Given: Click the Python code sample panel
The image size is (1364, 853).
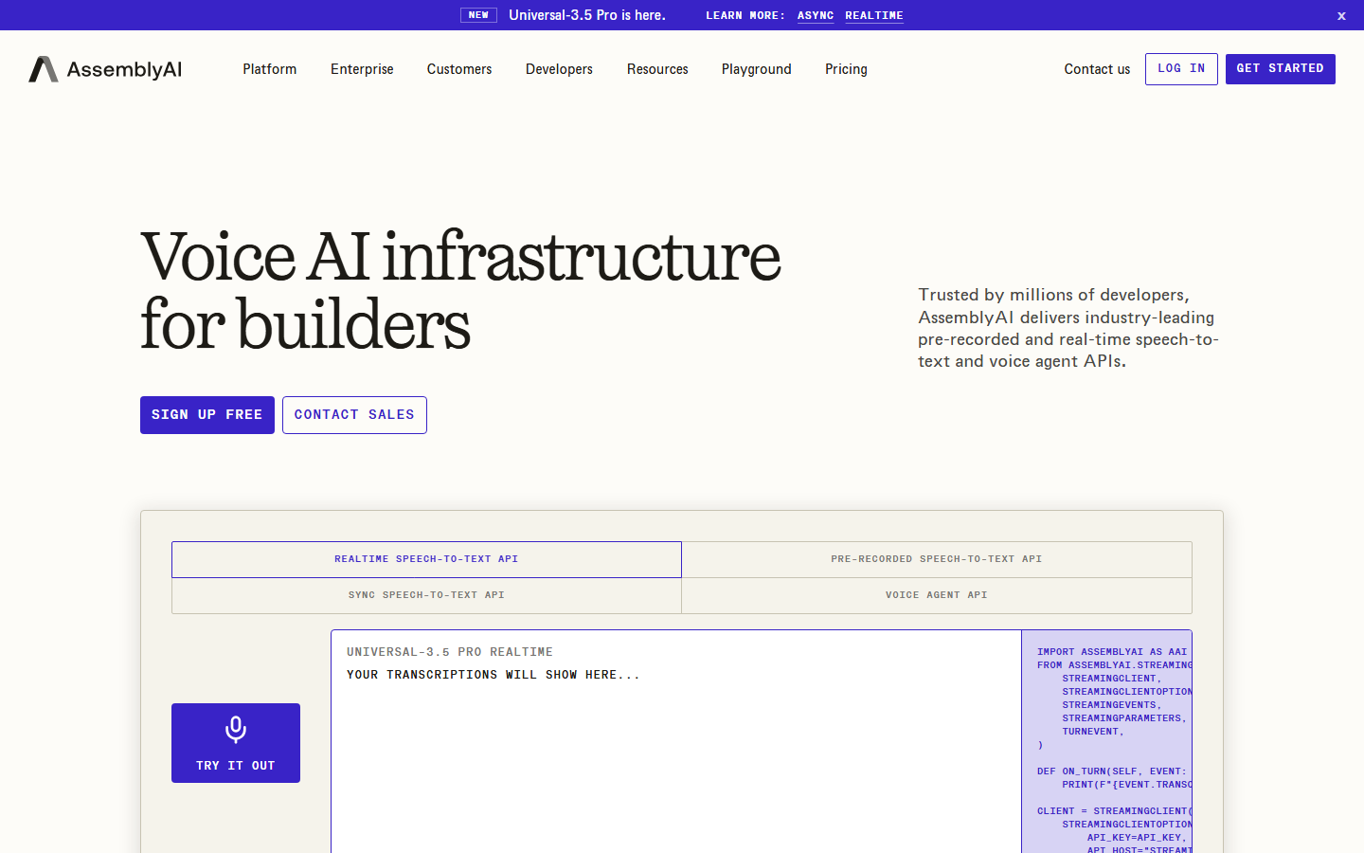Looking at the screenshot, I should click(1106, 741).
